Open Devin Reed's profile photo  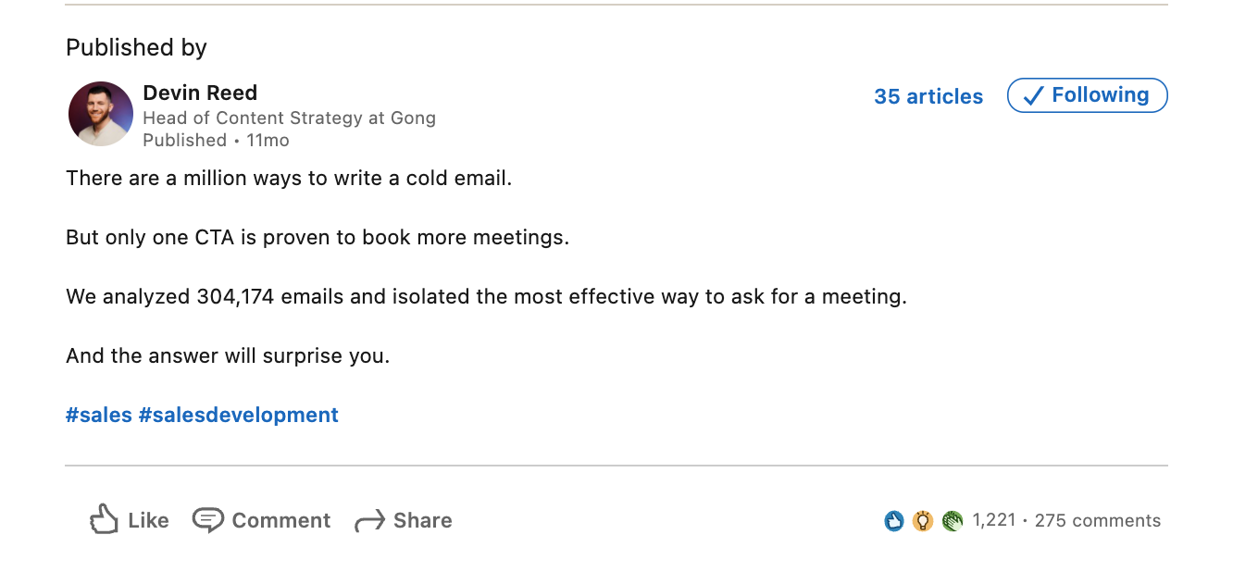coord(101,114)
